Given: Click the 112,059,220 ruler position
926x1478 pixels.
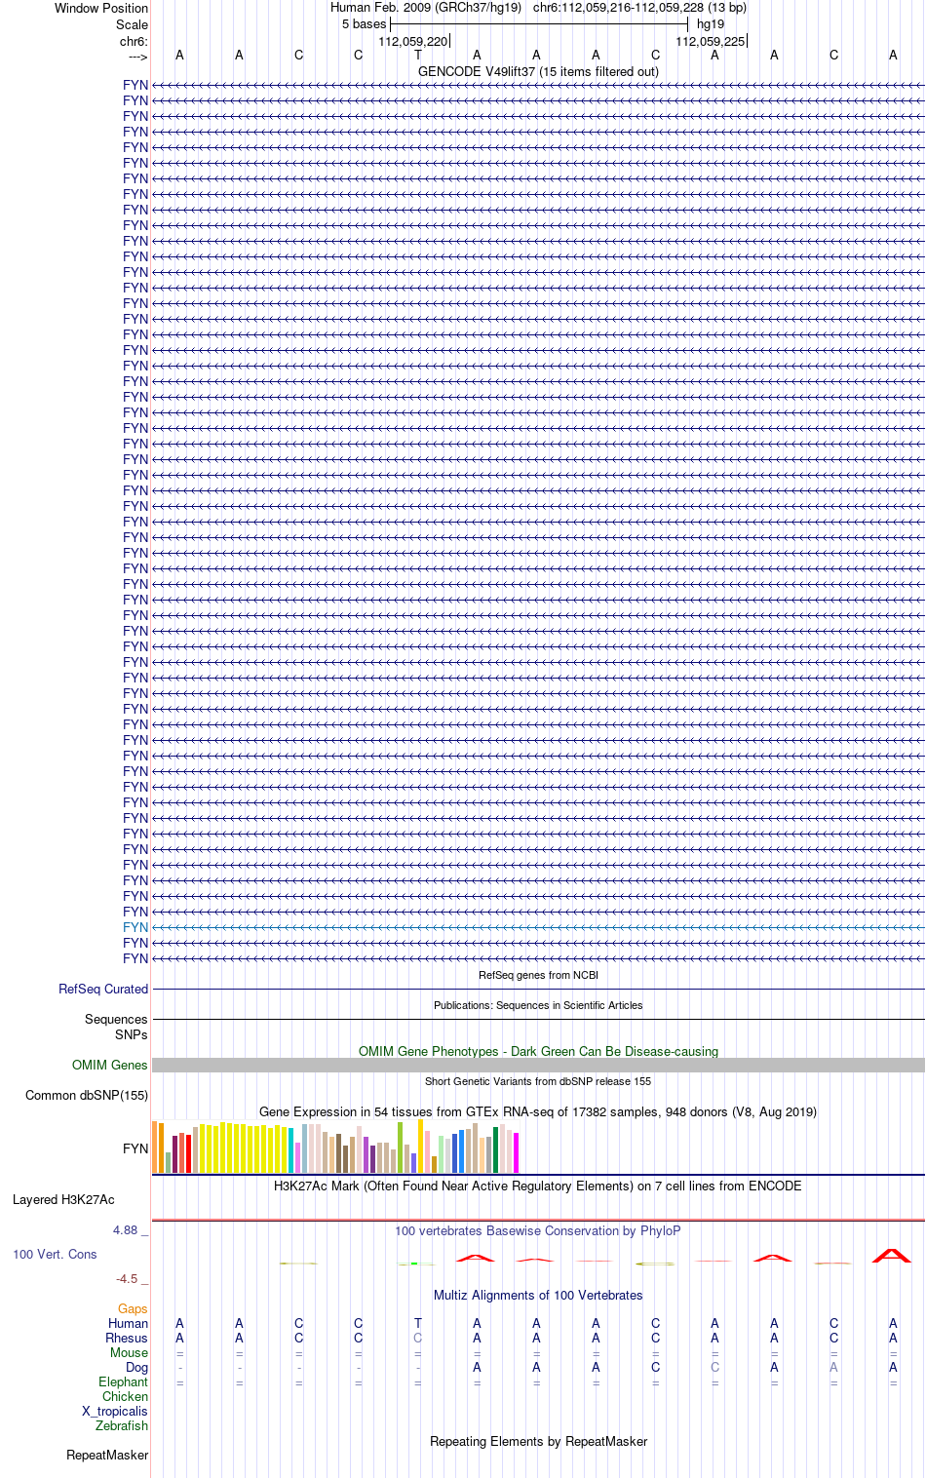Looking at the screenshot, I should 412,41.
